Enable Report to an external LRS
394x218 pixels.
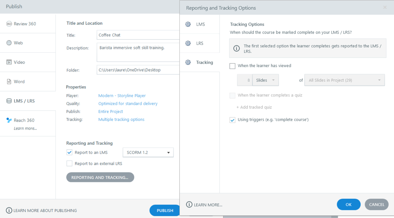pos(69,163)
